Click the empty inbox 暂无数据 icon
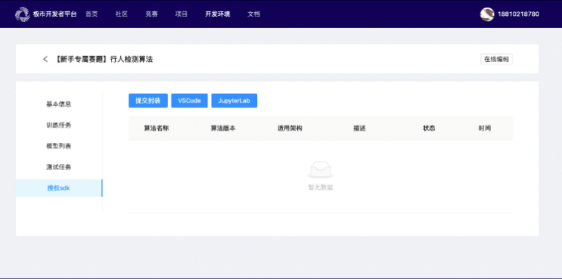Screen dimensions: 562x279 click(321, 170)
